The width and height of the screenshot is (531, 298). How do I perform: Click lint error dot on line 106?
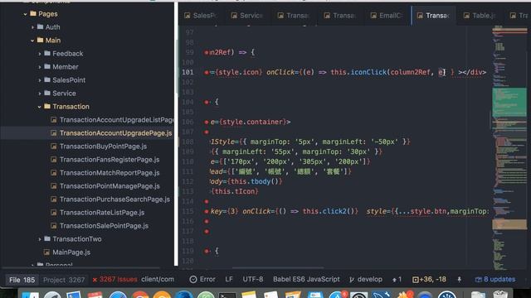tap(207, 122)
